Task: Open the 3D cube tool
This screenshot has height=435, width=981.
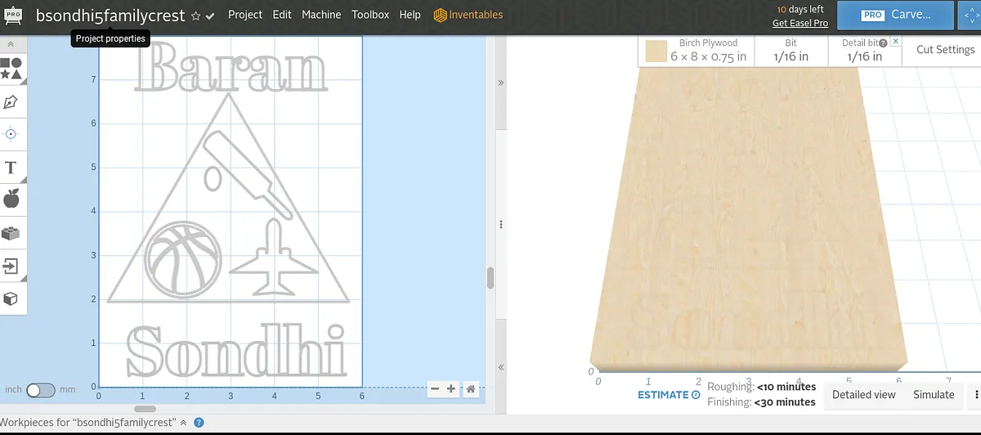Action: pos(11,299)
